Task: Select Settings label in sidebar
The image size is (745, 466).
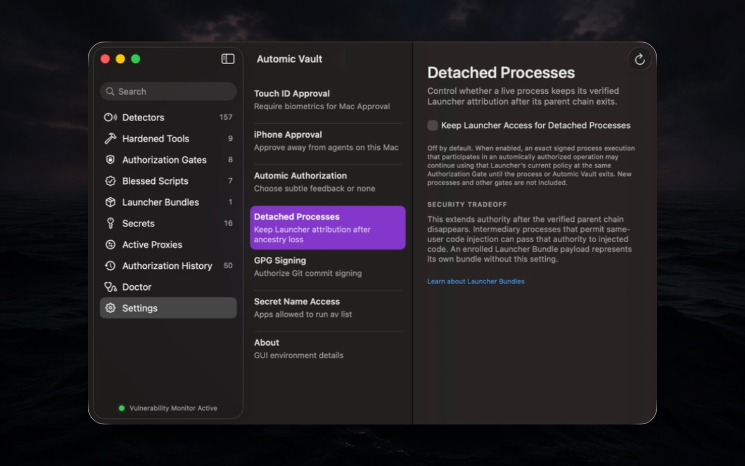Action: pyautogui.click(x=140, y=309)
